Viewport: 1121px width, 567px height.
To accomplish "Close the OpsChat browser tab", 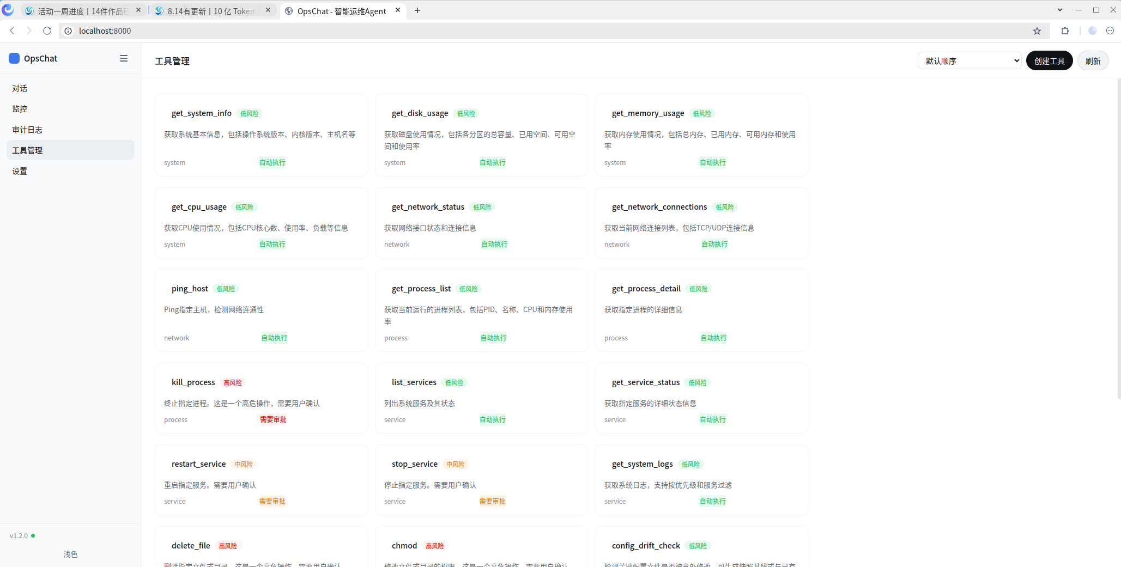I will 398,10.
